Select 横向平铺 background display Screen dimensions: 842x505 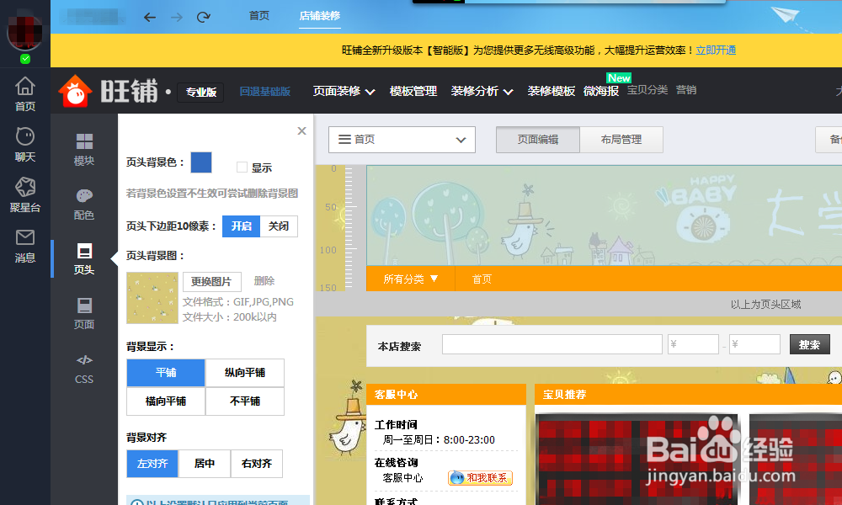click(165, 401)
